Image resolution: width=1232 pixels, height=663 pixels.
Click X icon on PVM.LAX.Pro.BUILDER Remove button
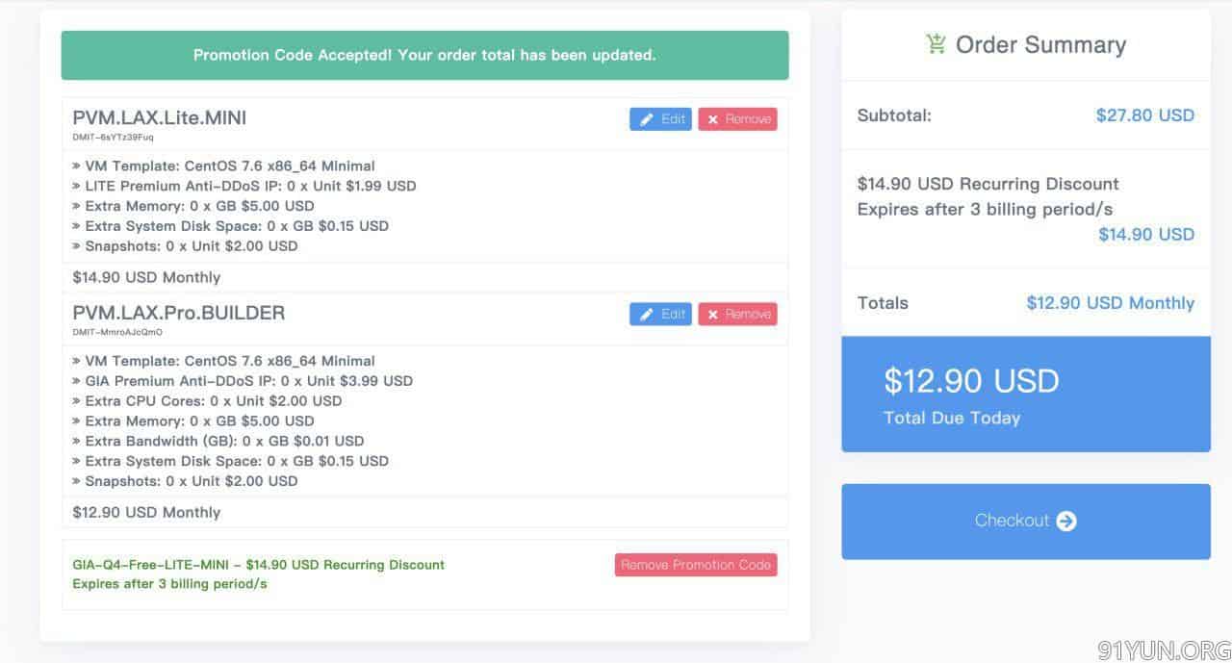pyautogui.click(x=713, y=315)
